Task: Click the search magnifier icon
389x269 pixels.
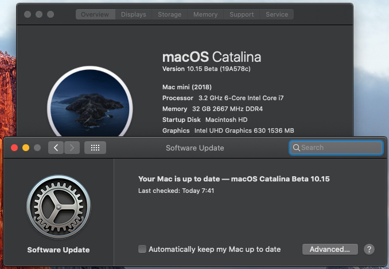Action: pyautogui.click(x=296, y=148)
